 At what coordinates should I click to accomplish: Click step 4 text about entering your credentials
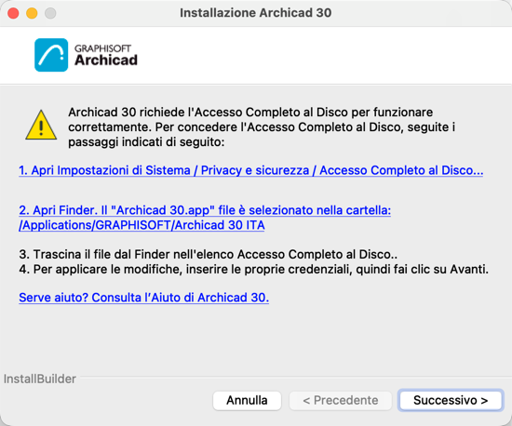pos(254,269)
